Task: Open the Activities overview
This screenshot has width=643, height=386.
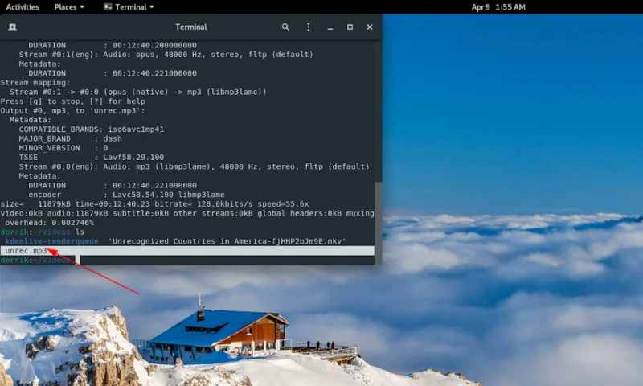Action: click(23, 7)
